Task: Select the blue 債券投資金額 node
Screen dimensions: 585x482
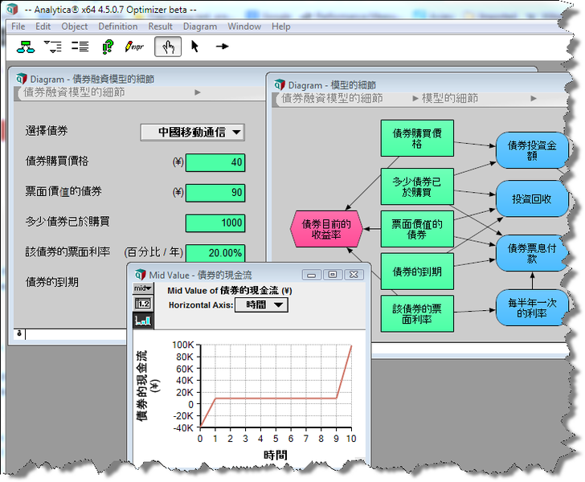Action: click(532, 150)
